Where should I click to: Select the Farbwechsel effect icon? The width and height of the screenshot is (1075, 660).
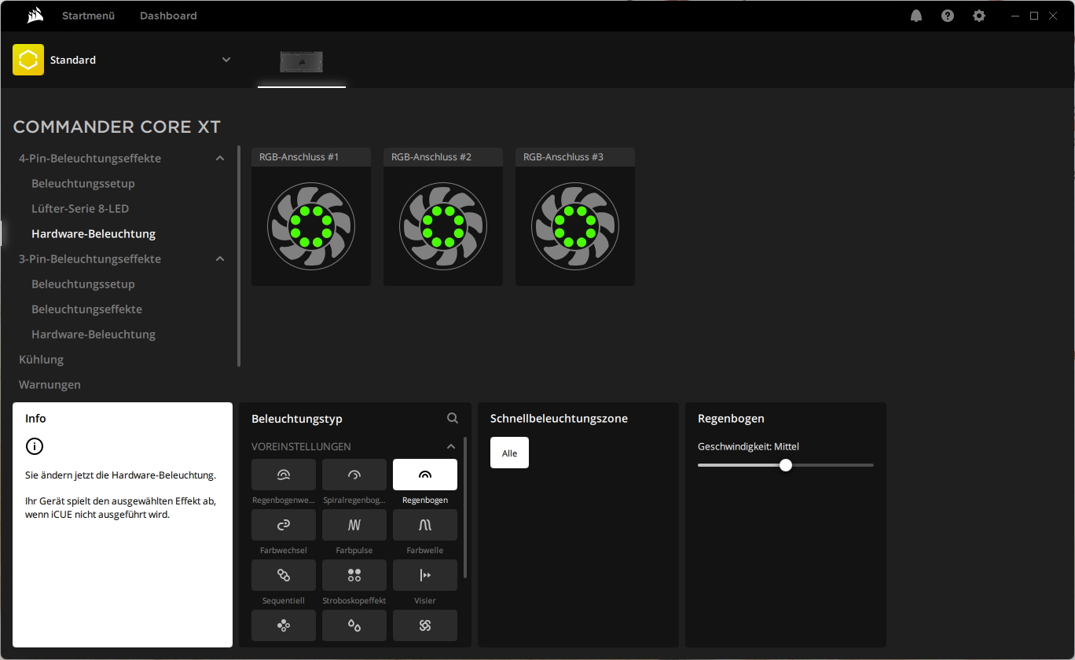pos(284,525)
